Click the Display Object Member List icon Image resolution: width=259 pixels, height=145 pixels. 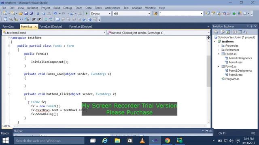(5, 19)
